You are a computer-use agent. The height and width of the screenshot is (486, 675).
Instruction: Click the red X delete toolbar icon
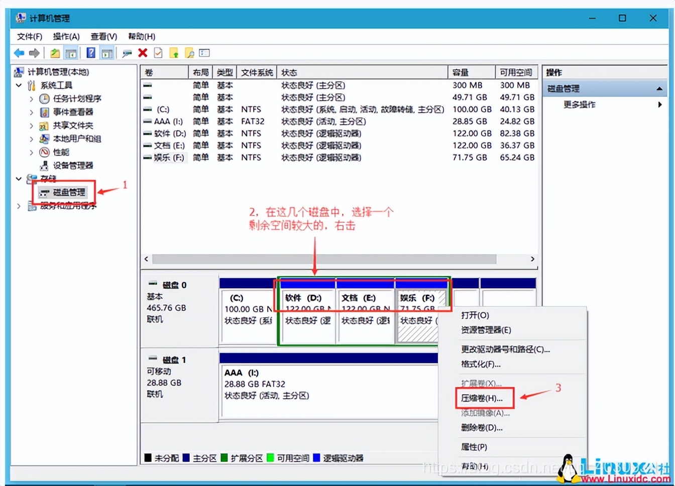pos(143,53)
